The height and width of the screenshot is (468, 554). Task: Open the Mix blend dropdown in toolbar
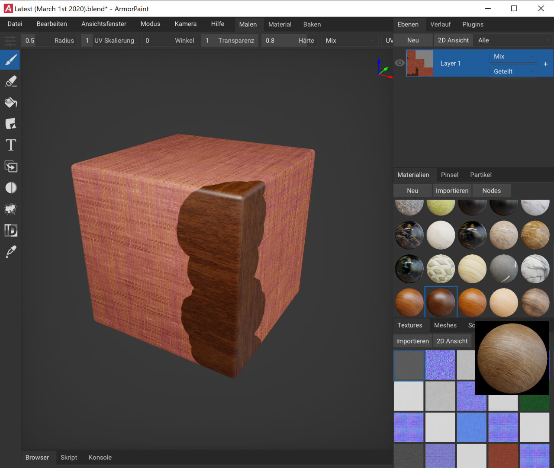coord(349,41)
